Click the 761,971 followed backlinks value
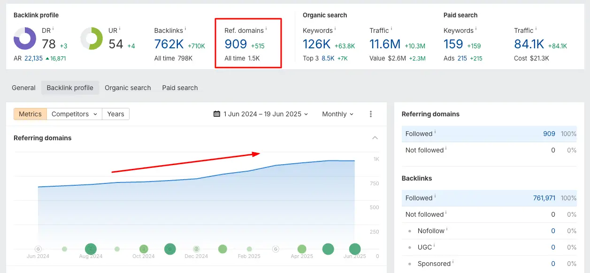The image size is (590, 273). pos(544,198)
